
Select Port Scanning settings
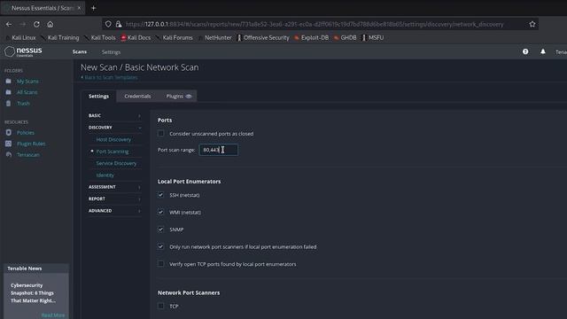pos(113,152)
